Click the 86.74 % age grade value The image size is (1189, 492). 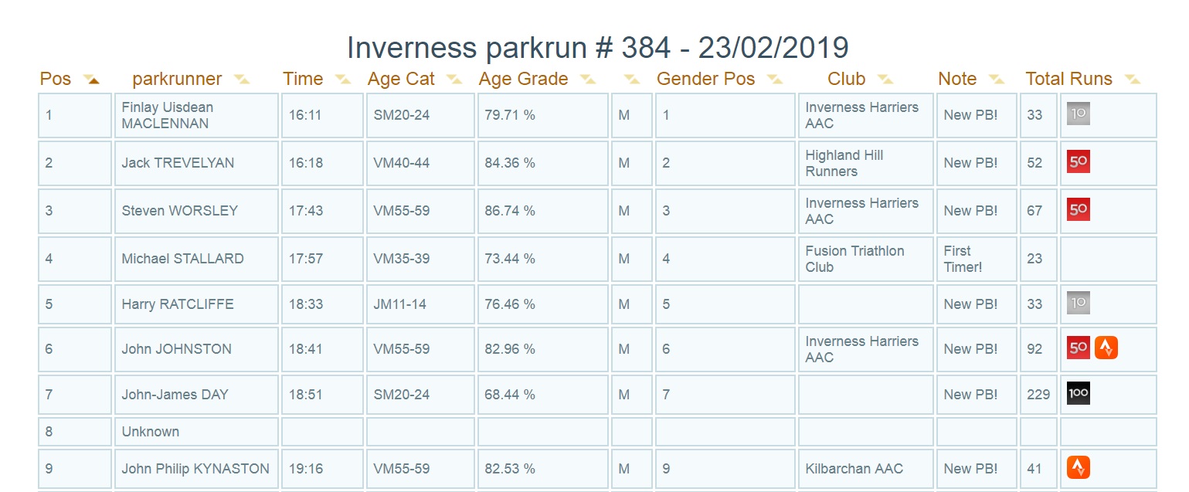tap(510, 211)
